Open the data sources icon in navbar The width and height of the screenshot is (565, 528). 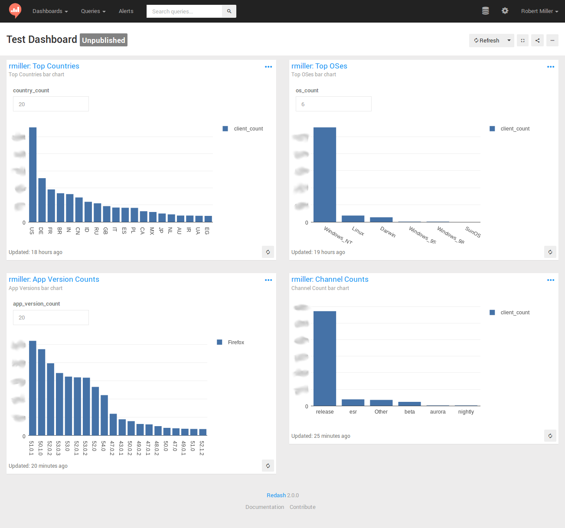(x=485, y=10)
